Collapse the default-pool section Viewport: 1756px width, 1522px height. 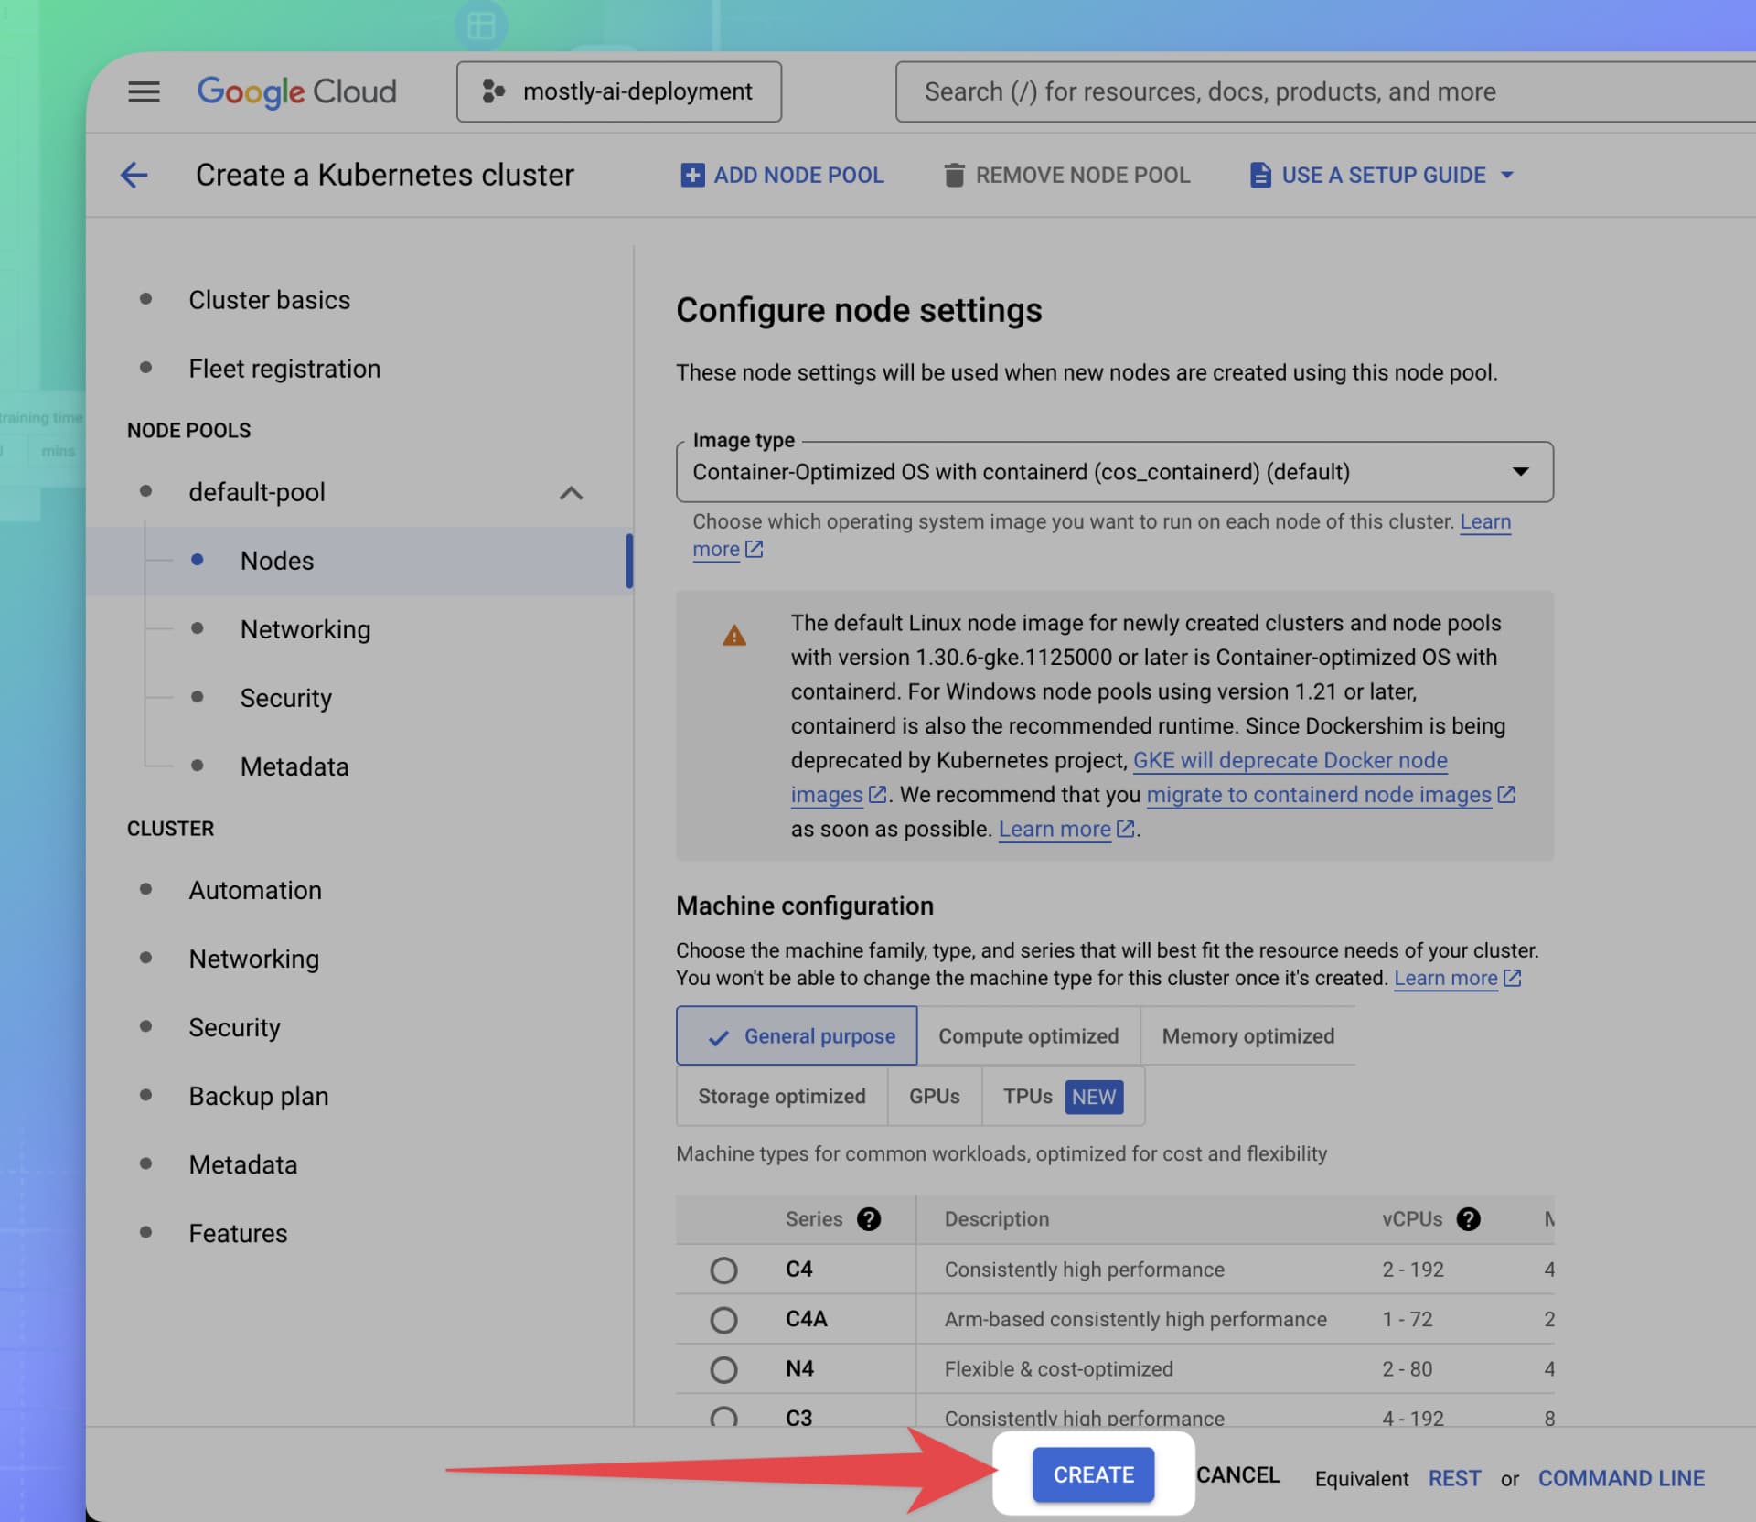coord(571,493)
